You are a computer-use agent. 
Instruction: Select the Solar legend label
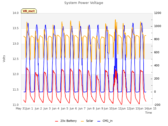click(90, 121)
